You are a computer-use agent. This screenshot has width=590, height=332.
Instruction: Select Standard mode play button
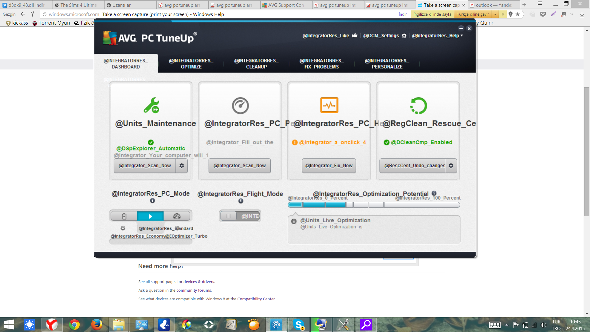tap(150, 216)
